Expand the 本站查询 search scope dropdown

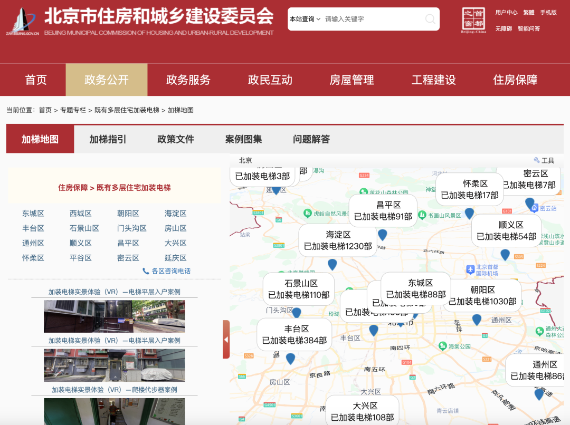[305, 19]
